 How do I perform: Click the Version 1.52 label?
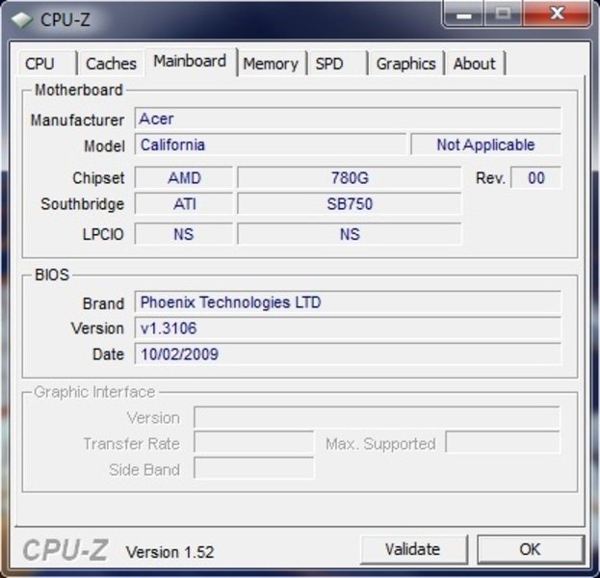[170, 552]
